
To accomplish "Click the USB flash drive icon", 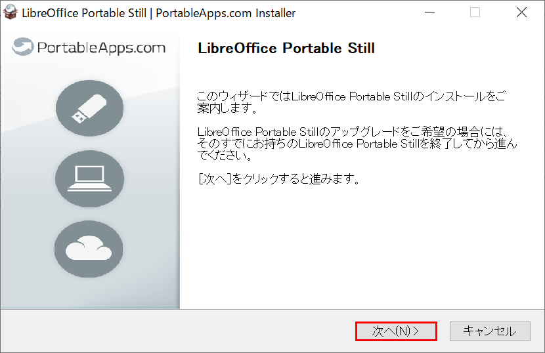I will pos(89,108).
